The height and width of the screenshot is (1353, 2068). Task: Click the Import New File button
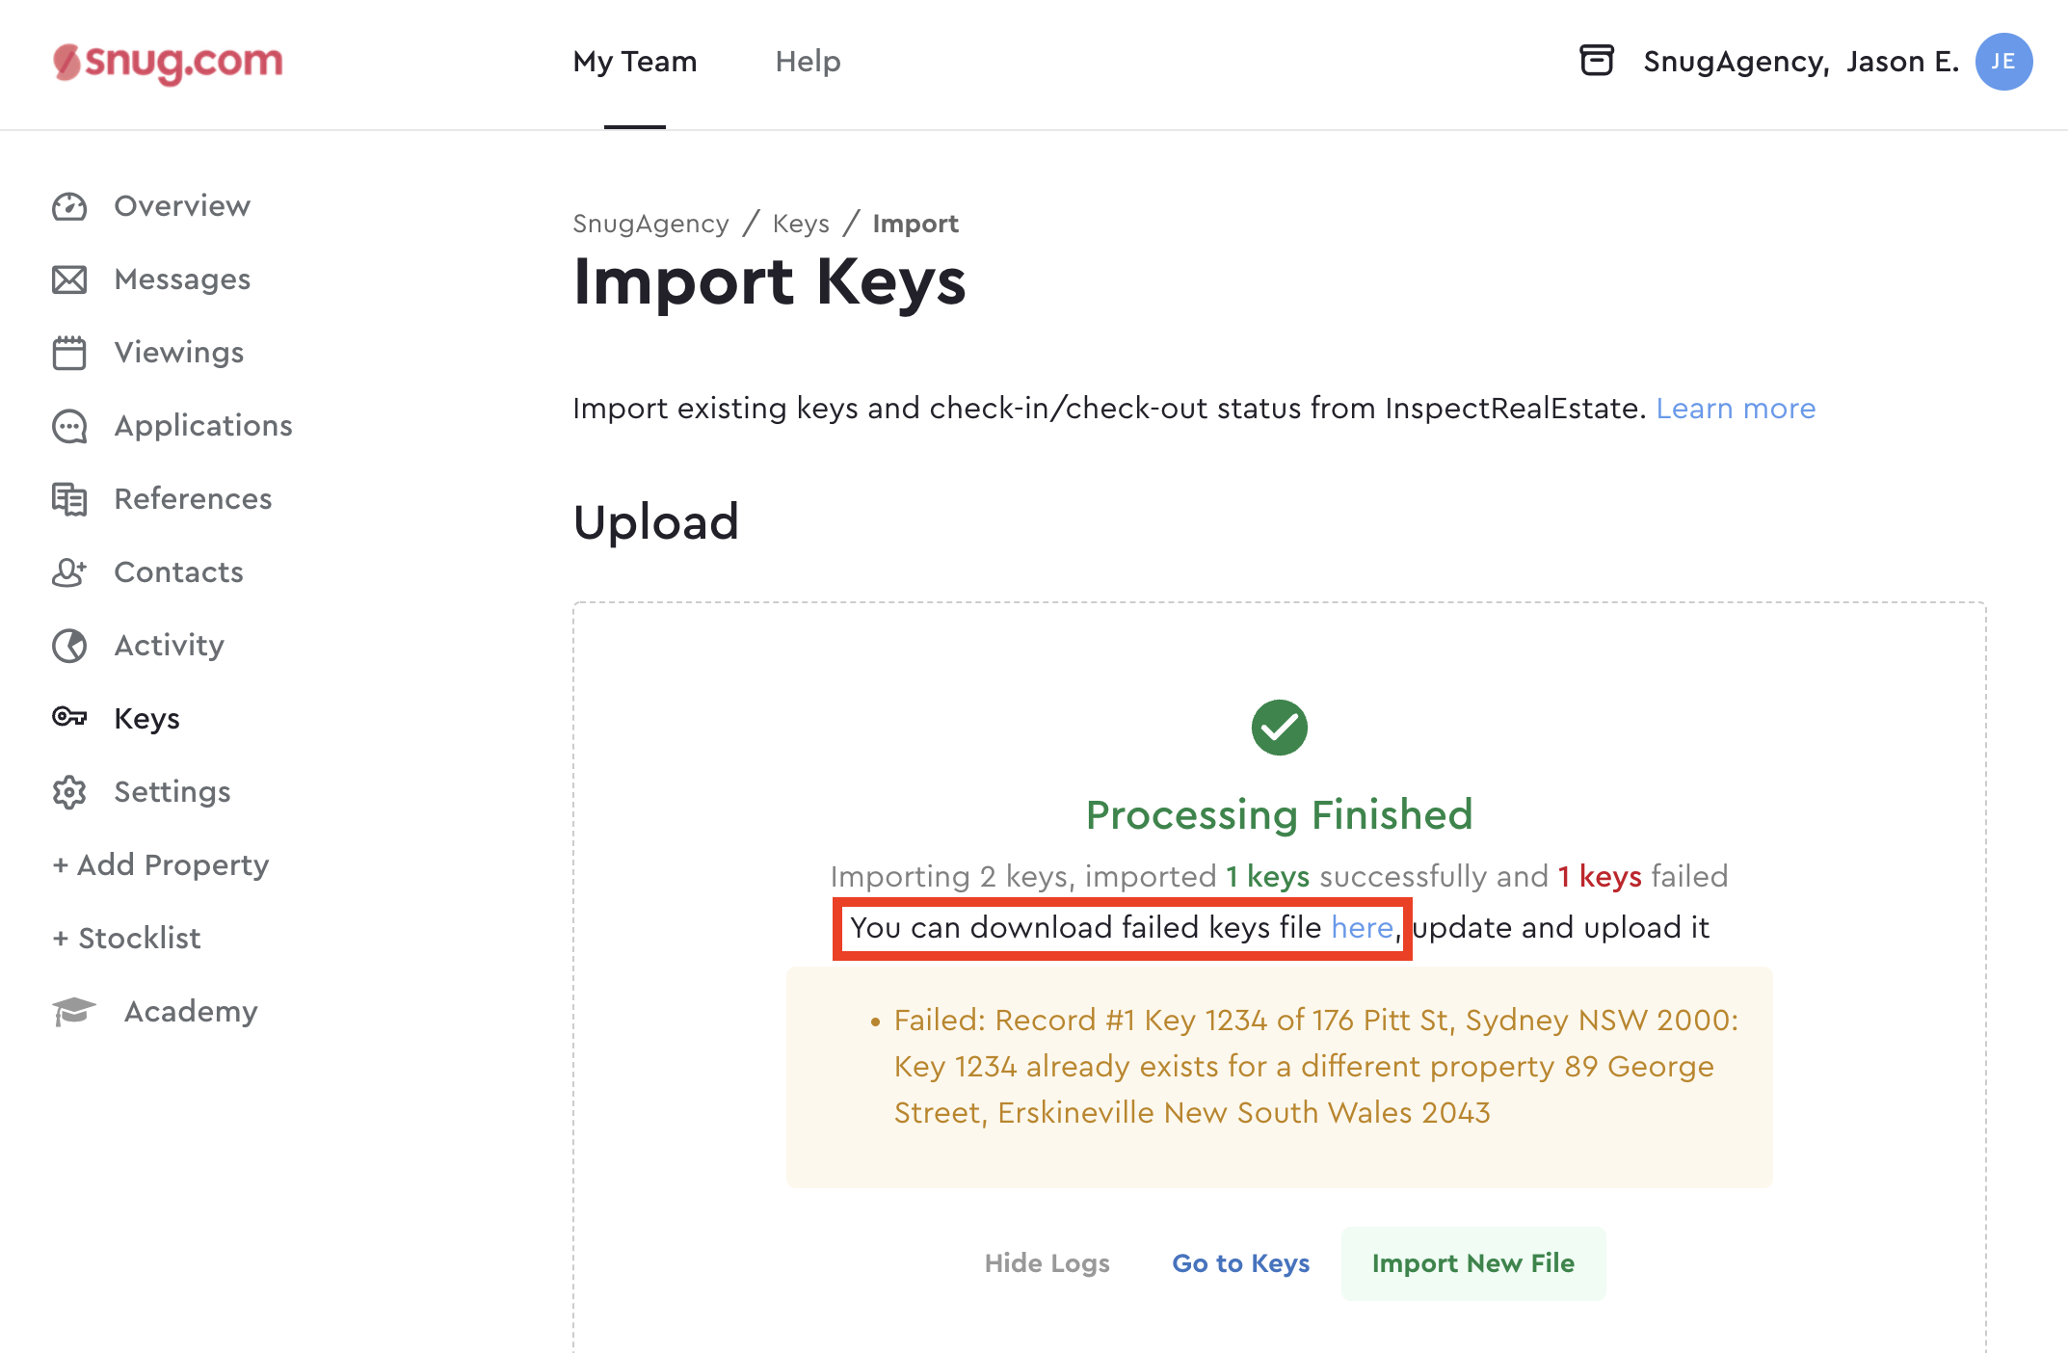pyautogui.click(x=1473, y=1263)
